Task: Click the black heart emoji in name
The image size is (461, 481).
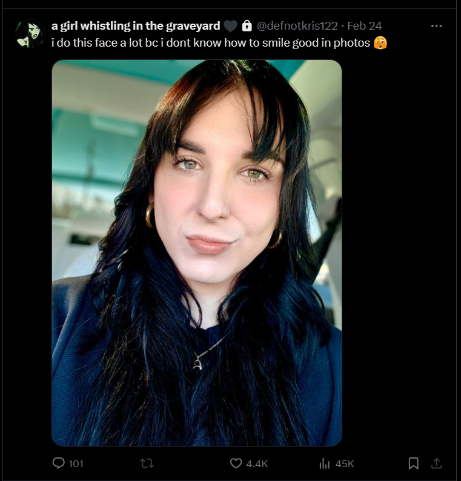Action: (230, 26)
